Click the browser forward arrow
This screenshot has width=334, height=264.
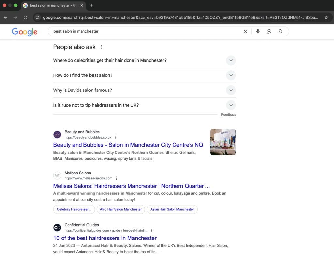tap(15, 18)
